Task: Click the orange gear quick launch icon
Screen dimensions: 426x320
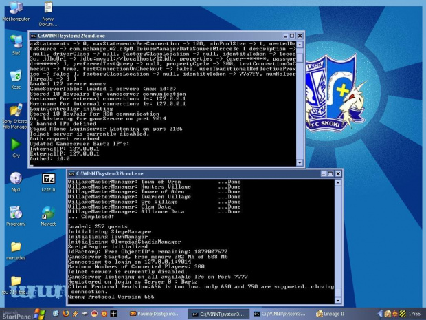Action: click(x=104, y=314)
